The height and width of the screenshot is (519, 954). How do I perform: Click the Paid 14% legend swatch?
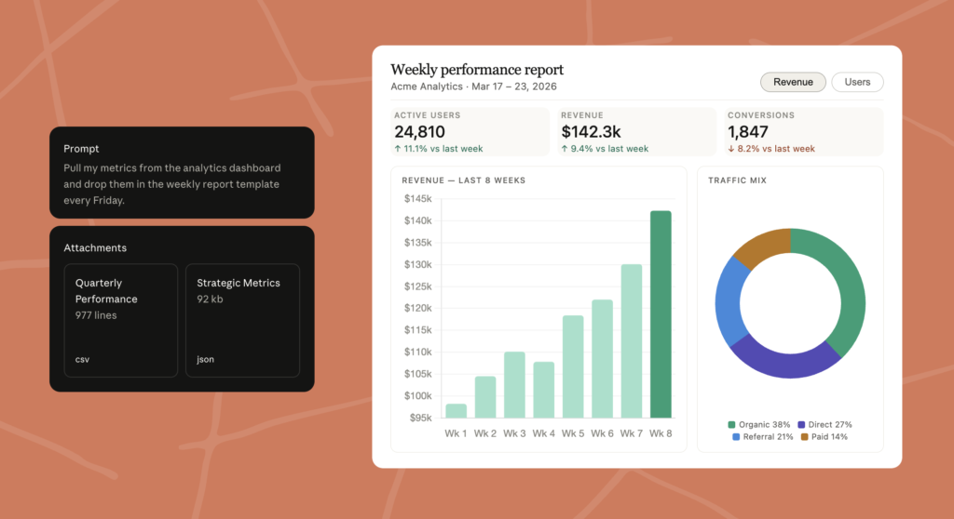coord(804,437)
